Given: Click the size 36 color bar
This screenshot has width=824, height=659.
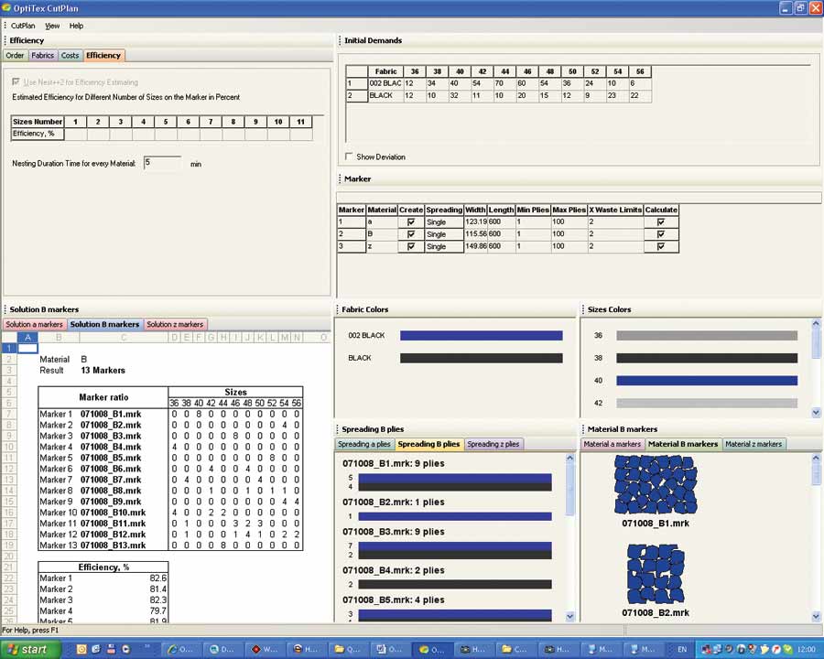Looking at the screenshot, I should pos(707,336).
